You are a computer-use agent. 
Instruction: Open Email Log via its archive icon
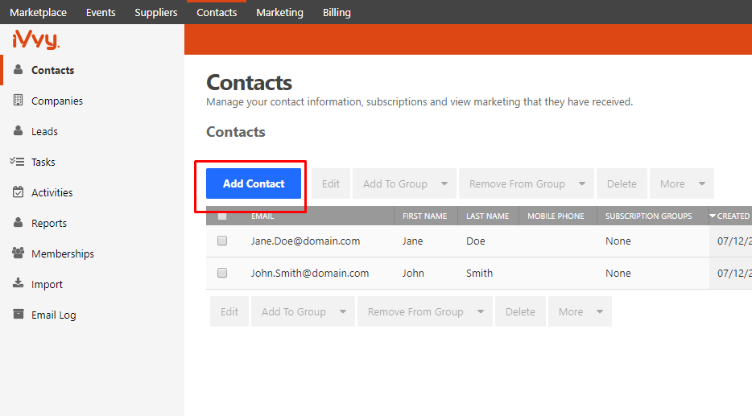tap(19, 314)
